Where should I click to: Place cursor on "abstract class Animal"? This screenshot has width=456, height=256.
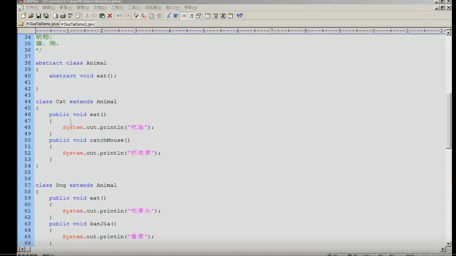point(71,63)
